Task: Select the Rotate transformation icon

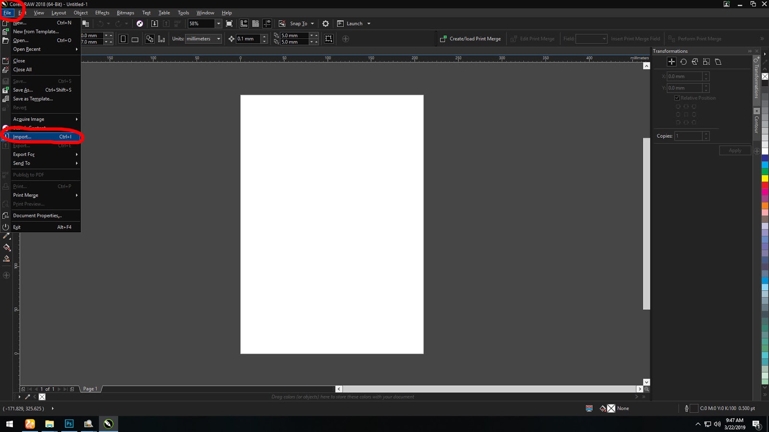Action: 683,61
